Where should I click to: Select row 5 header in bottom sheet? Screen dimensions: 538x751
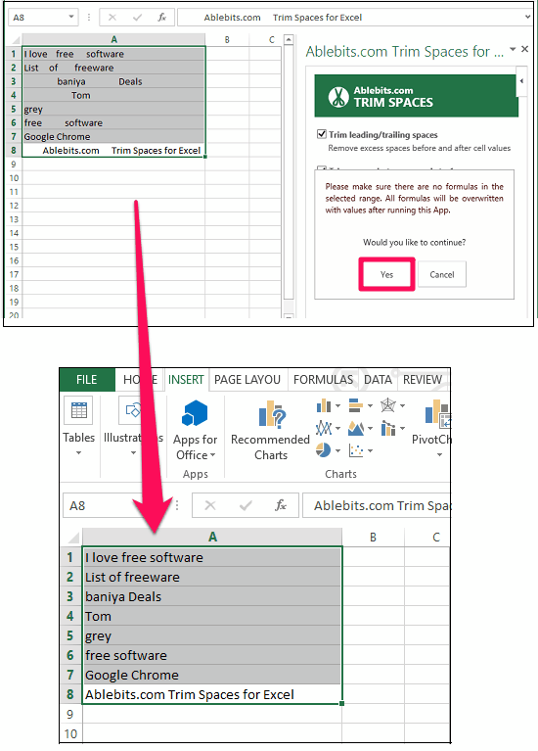[x=70, y=636]
